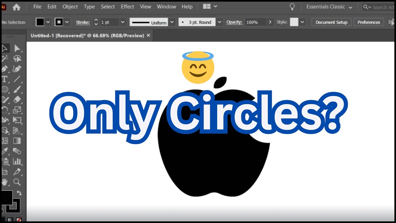Select the Perspective Grid tool
Viewport: 396px width, 223px height.
pos(17,130)
